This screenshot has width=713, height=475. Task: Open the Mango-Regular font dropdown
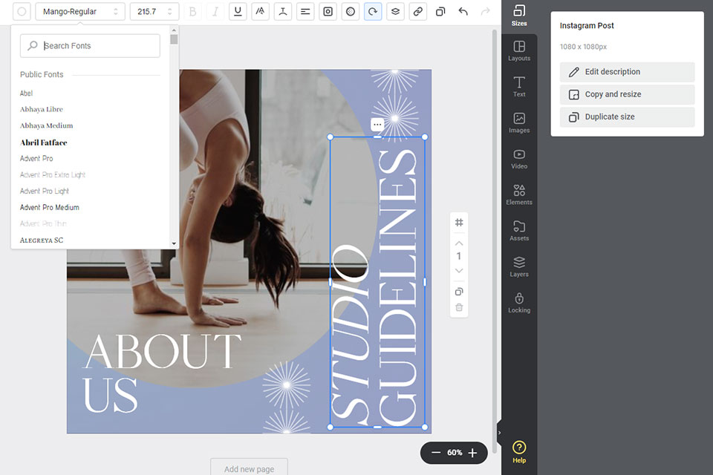79,12
